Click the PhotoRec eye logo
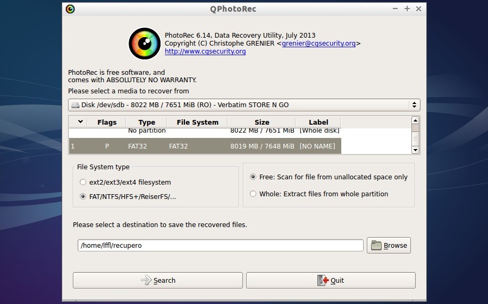 pos(145,44)
